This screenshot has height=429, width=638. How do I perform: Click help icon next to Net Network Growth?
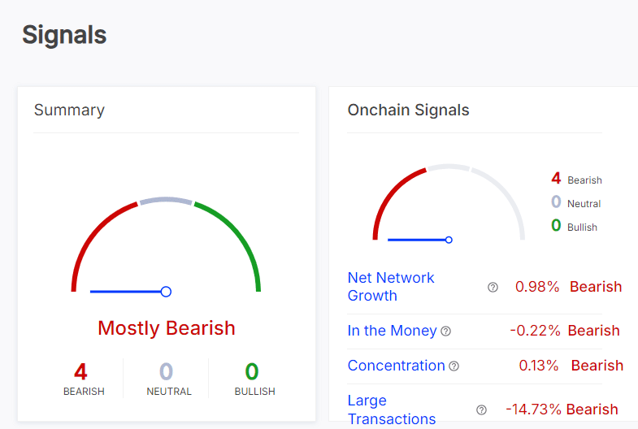click(493, 287)
